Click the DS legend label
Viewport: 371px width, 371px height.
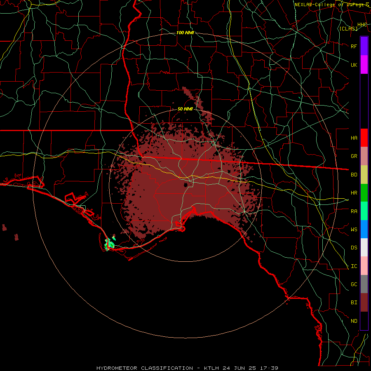[354, 248]
